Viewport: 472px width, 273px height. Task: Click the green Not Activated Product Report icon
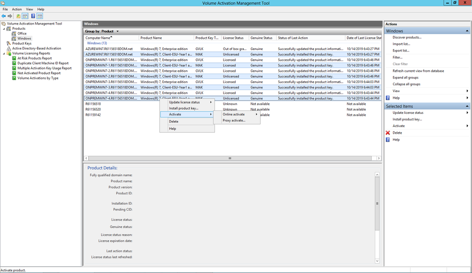point(14,73)
